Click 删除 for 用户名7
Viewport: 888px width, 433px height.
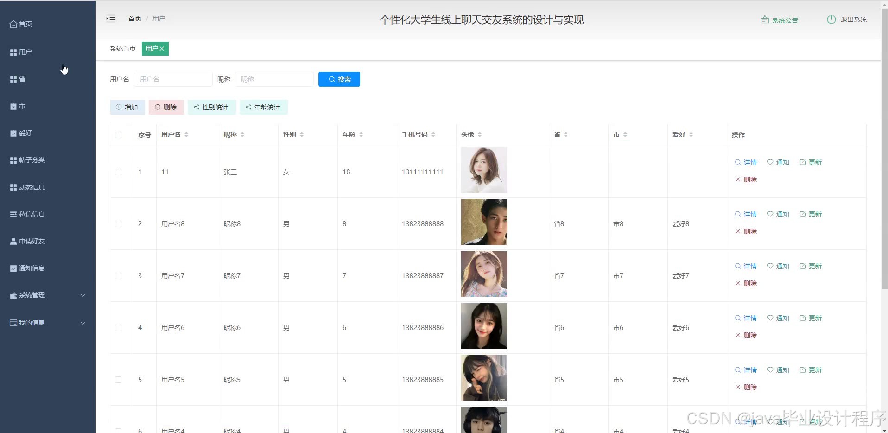click(746, 283)
